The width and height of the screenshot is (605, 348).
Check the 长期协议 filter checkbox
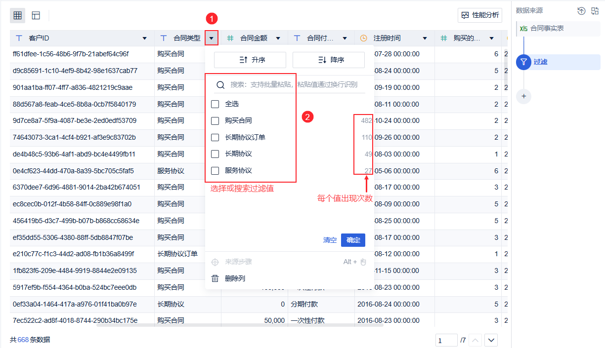pos(215,154)
